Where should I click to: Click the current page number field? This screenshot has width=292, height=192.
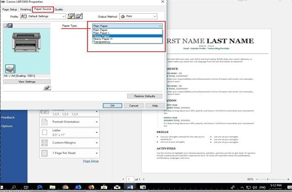point(129,179)
